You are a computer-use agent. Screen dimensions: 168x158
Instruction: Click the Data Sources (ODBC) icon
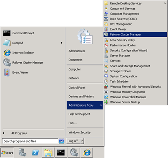coord(106,19)
